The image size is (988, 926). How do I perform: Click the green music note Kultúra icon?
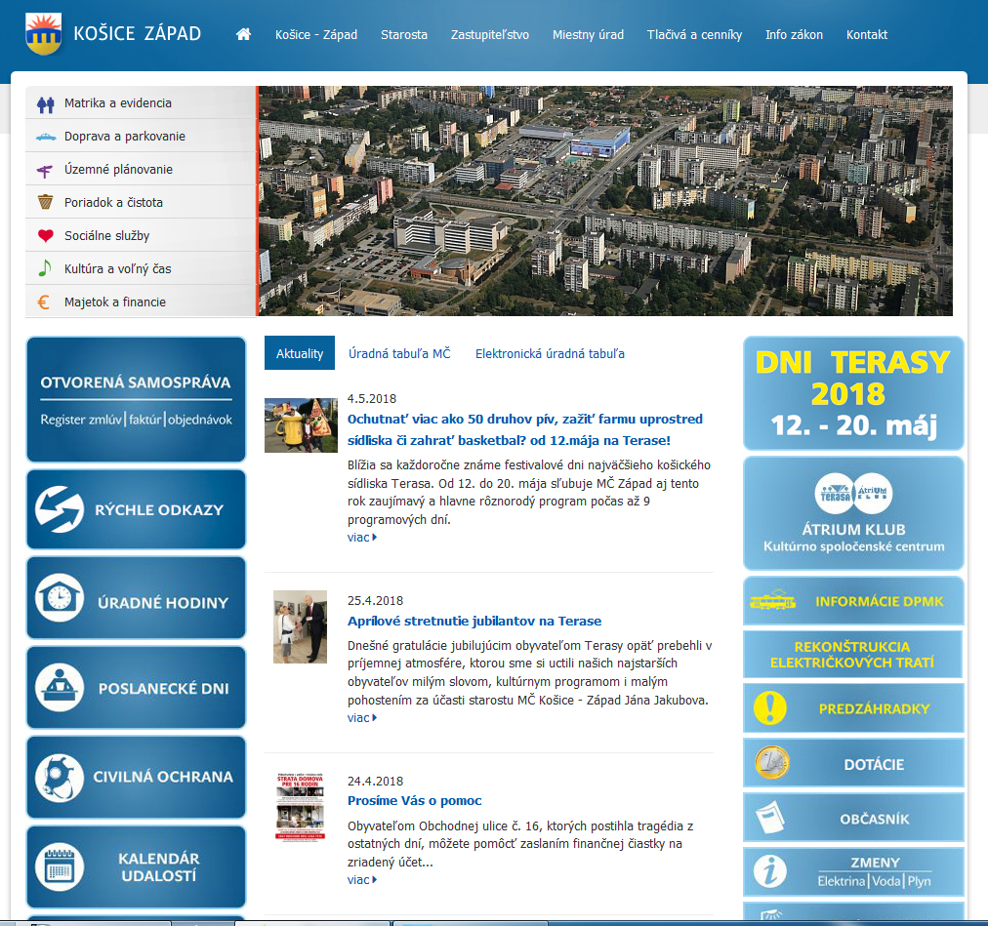click(x=45, y=268)
